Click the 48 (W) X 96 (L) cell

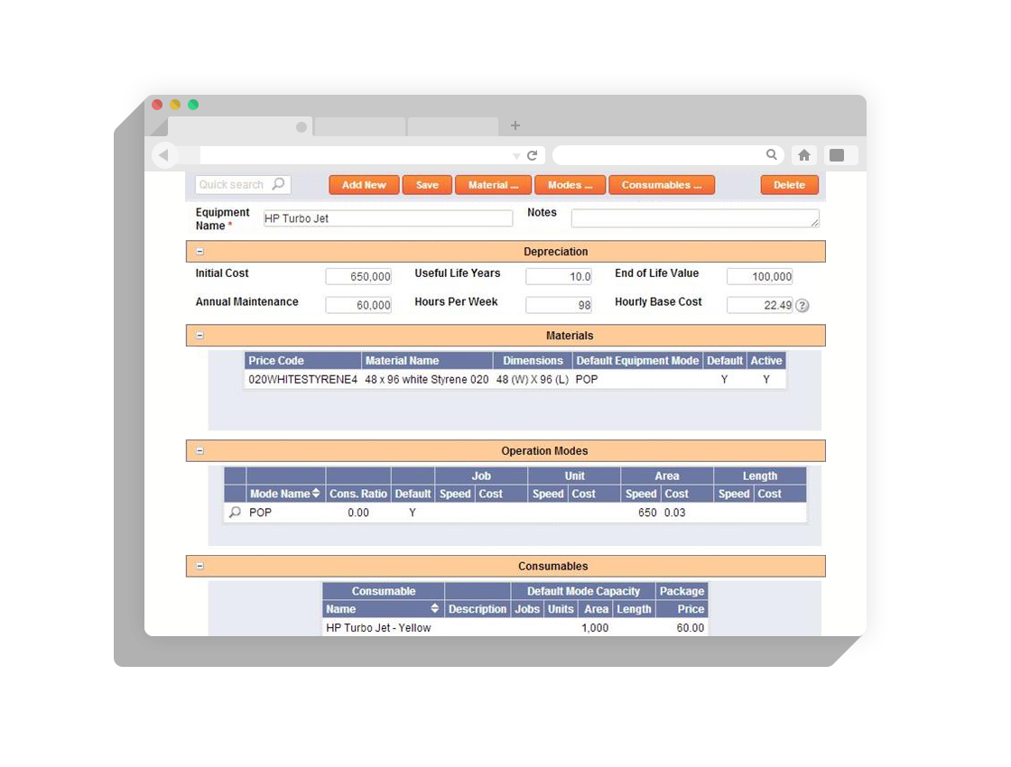(533, 380)
